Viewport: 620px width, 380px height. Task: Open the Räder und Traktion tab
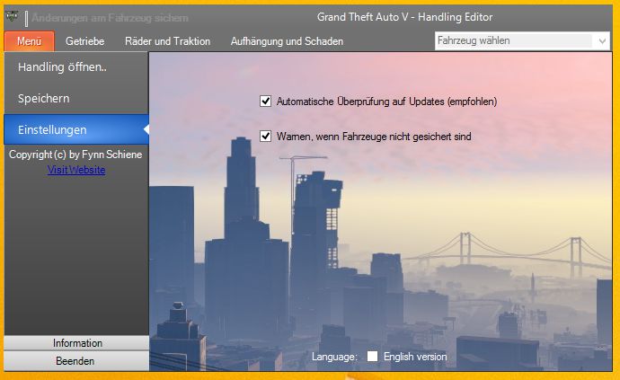168,41
